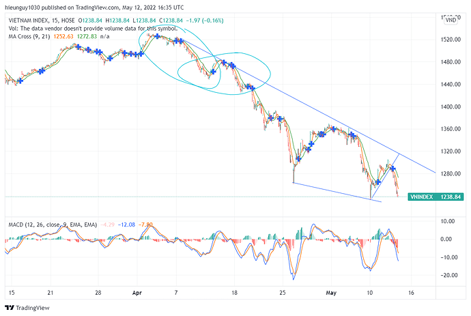Image resolution: width=471 pixels, height=316 pixels.
Task: Click the 1400.00 price axis label
Action: click(x=451, y=106)
